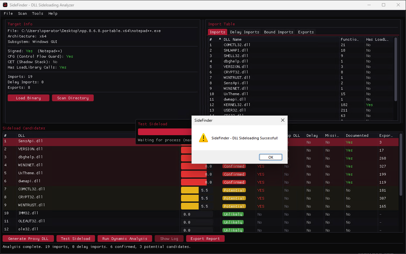Click Generate Proxy DLL button
Viewport: 406px width, 254px height.
click(x=28, y=239)
